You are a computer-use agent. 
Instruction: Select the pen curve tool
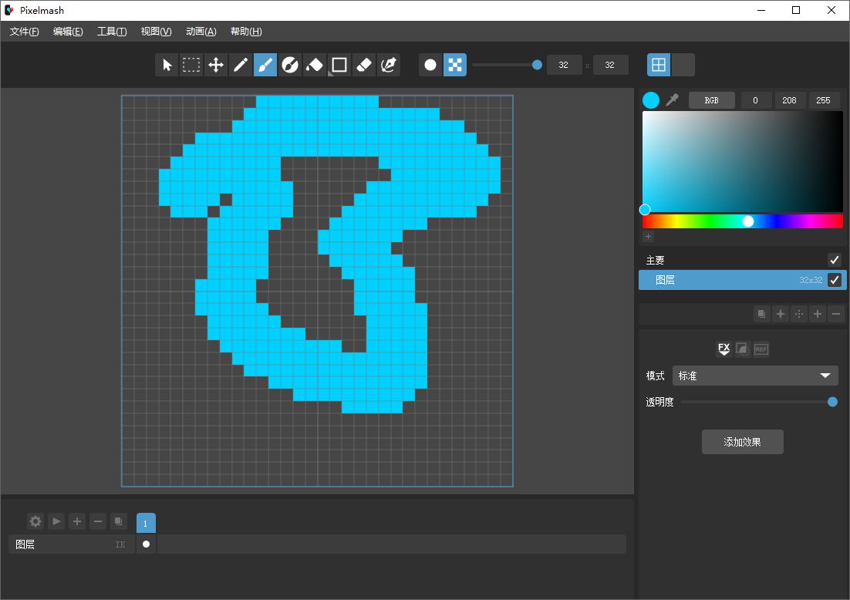389,65
